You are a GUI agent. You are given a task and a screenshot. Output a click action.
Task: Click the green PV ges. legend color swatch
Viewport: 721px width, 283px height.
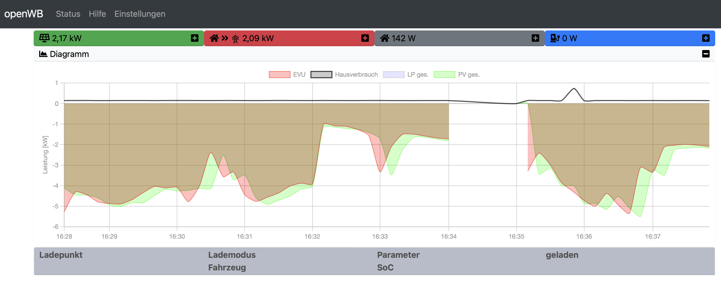444,75
